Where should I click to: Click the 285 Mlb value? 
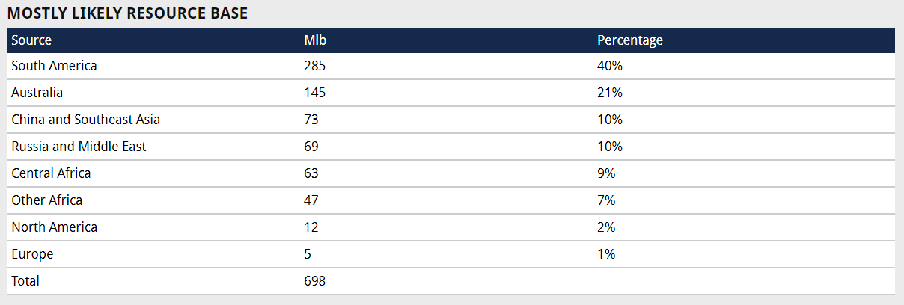[315, 66]
